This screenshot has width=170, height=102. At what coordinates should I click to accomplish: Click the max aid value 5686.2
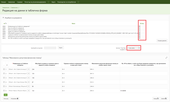click(x=92, y=69)
